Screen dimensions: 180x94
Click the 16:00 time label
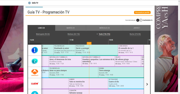pos(32,40)
